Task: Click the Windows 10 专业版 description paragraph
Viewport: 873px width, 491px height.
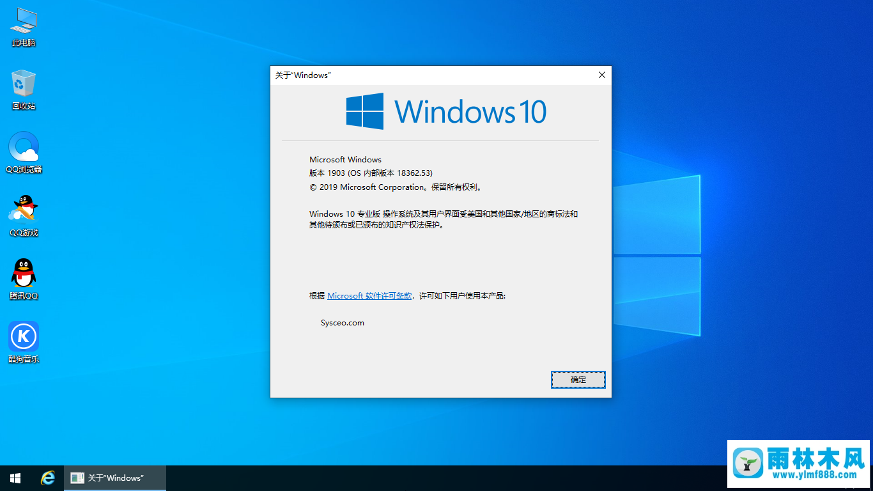Action: [444, 219]
